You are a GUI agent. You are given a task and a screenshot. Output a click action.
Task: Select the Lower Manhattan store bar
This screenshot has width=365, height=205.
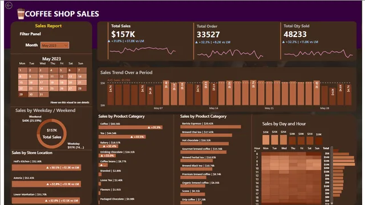click(46, 200)
